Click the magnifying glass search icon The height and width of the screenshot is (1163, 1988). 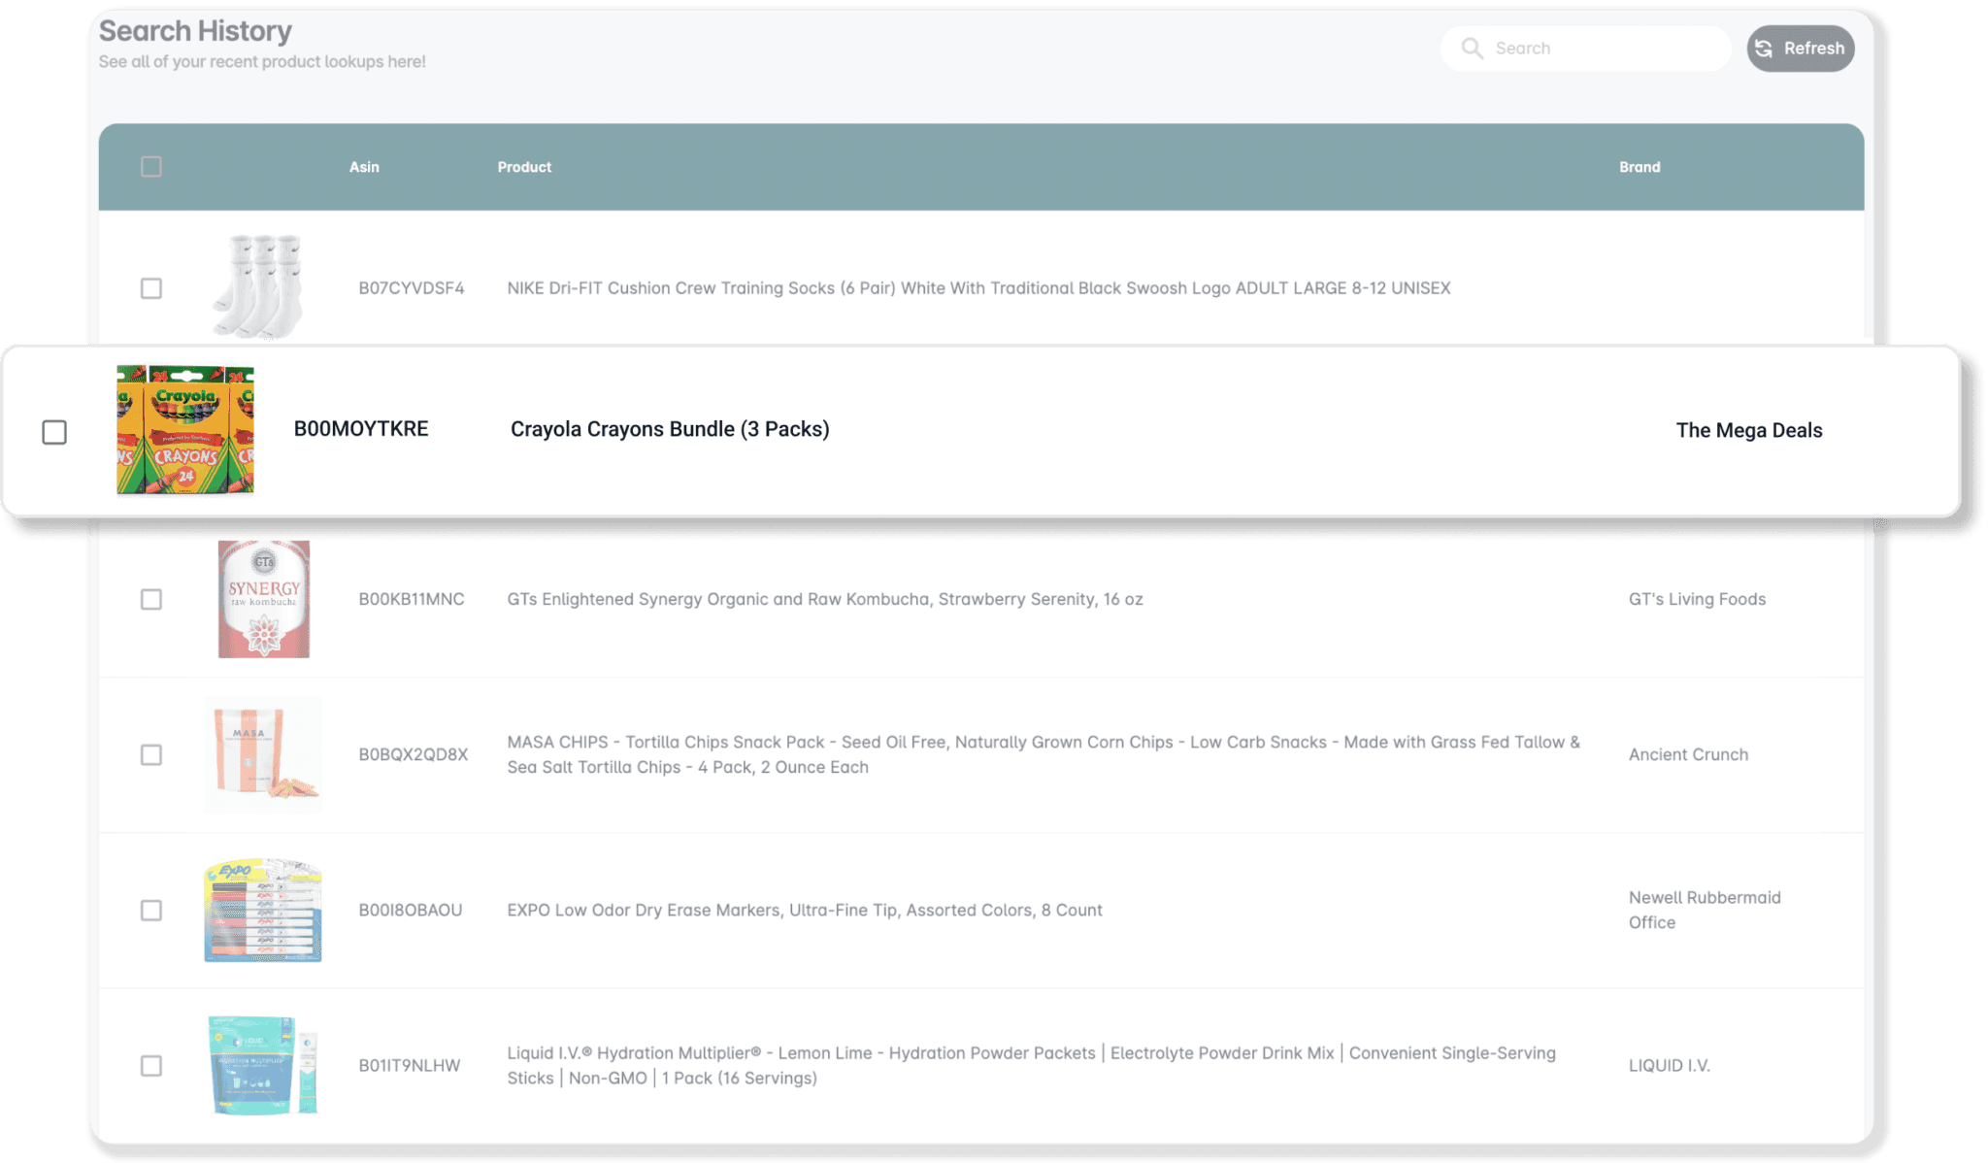(1472, 49)
